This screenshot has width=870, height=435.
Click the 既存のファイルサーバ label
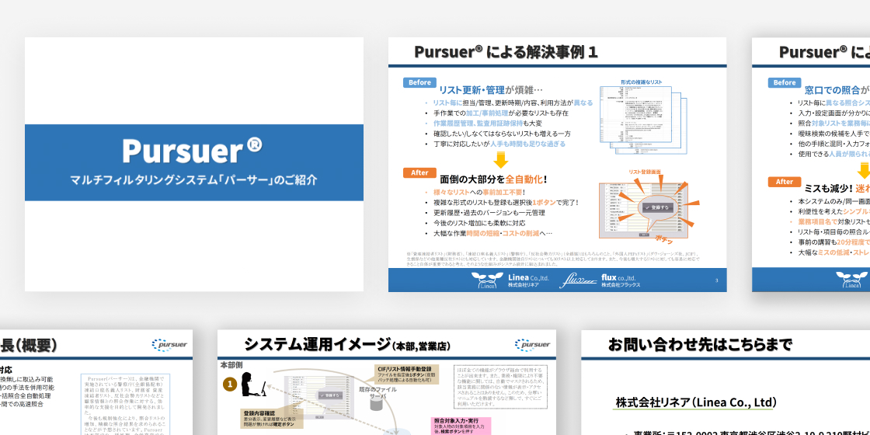[x=376, y=393]
